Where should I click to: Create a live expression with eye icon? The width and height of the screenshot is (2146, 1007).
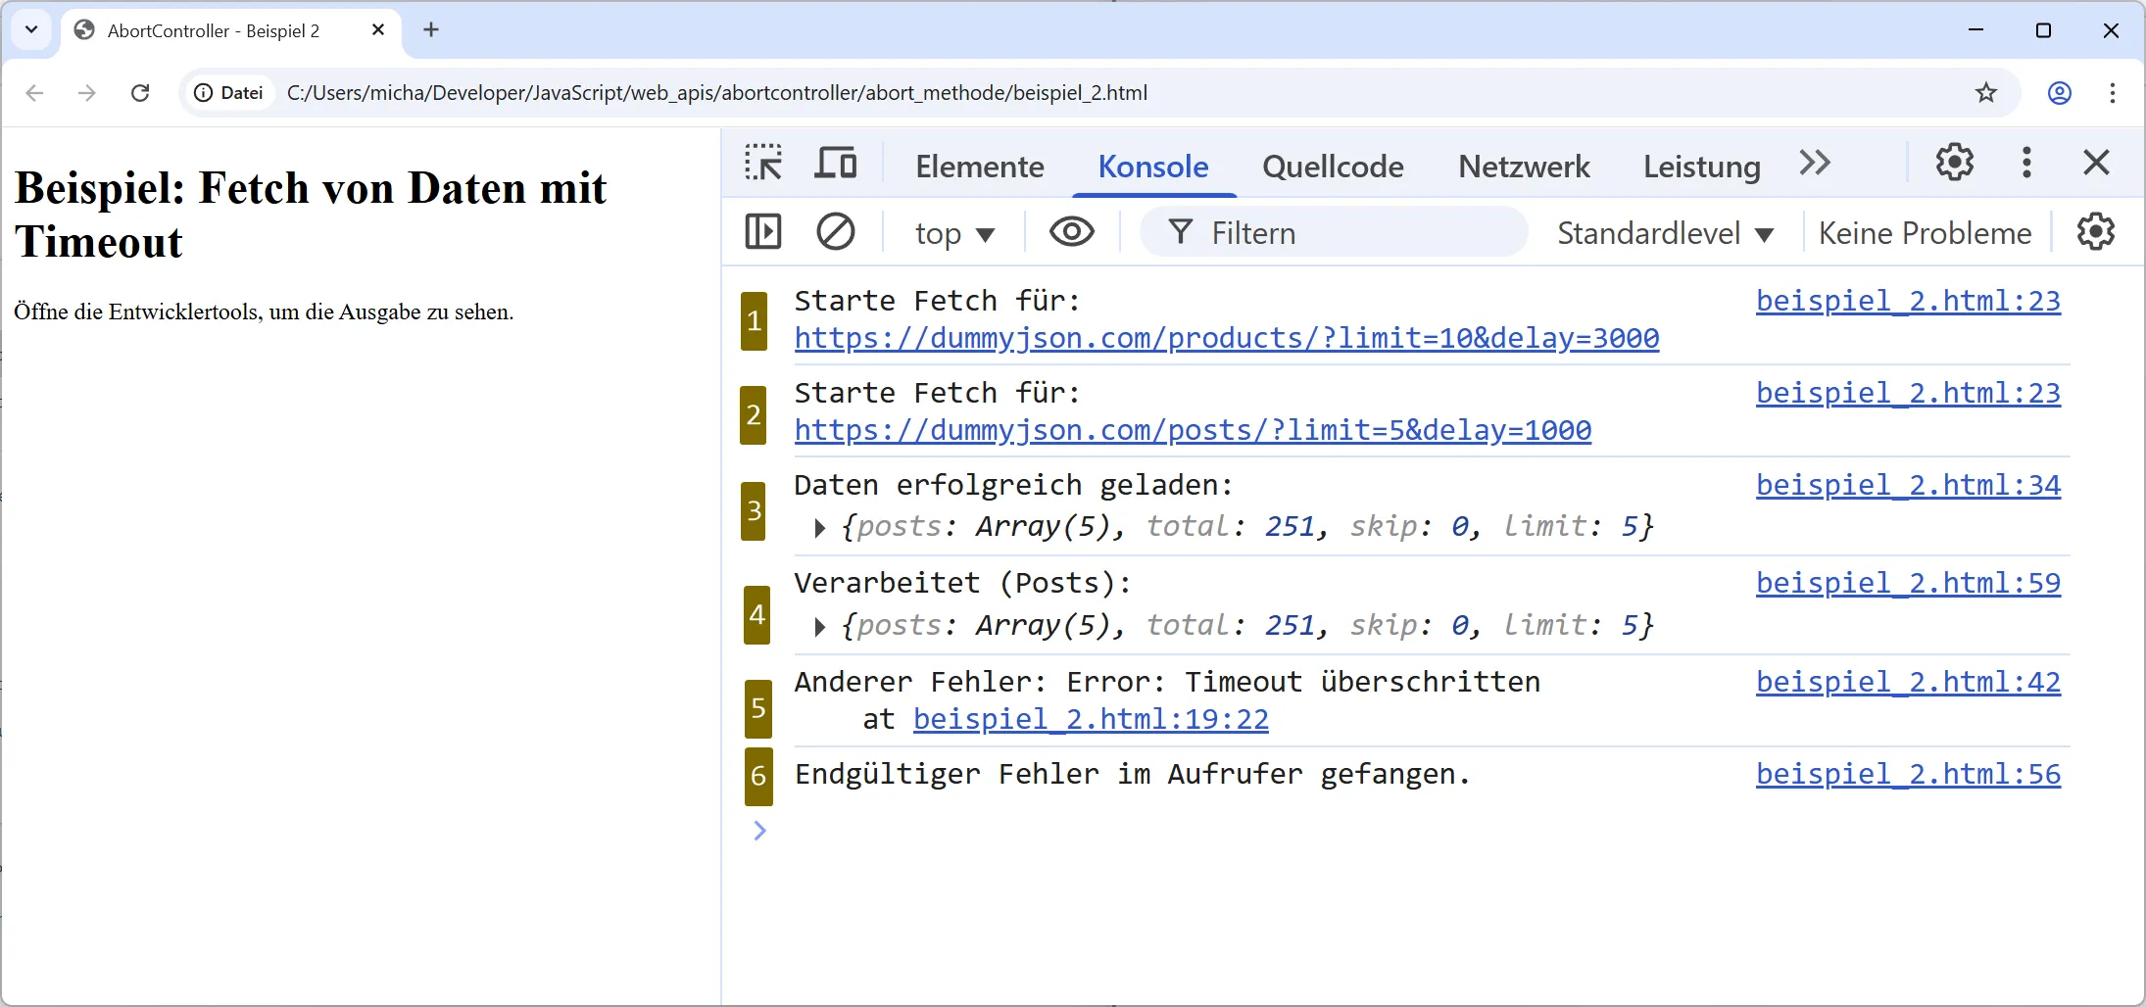pyautogui.click(x=1072, y=232)
